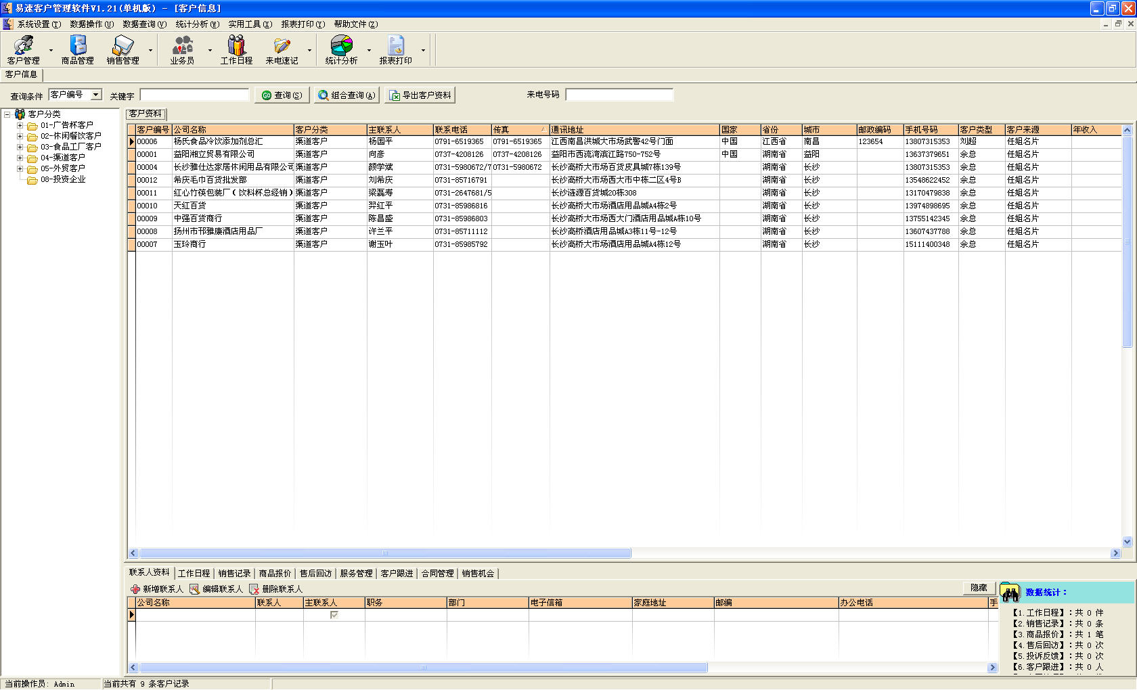Click the 【3.商品报价】 statistic line
1137x690 pixels.
tap(1057, 635)
